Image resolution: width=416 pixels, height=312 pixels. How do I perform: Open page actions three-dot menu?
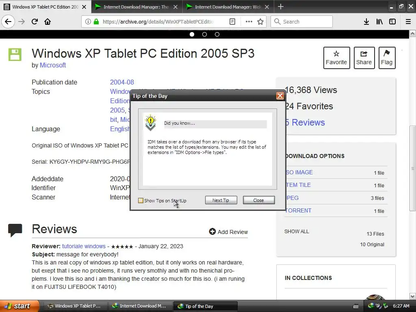249,22
